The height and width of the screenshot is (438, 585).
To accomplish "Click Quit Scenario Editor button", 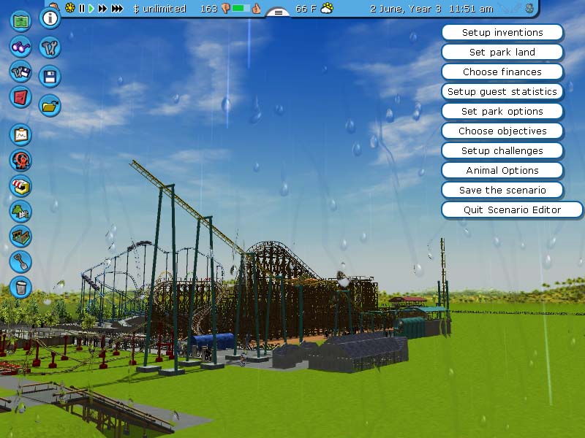I will tap(512, 210).
